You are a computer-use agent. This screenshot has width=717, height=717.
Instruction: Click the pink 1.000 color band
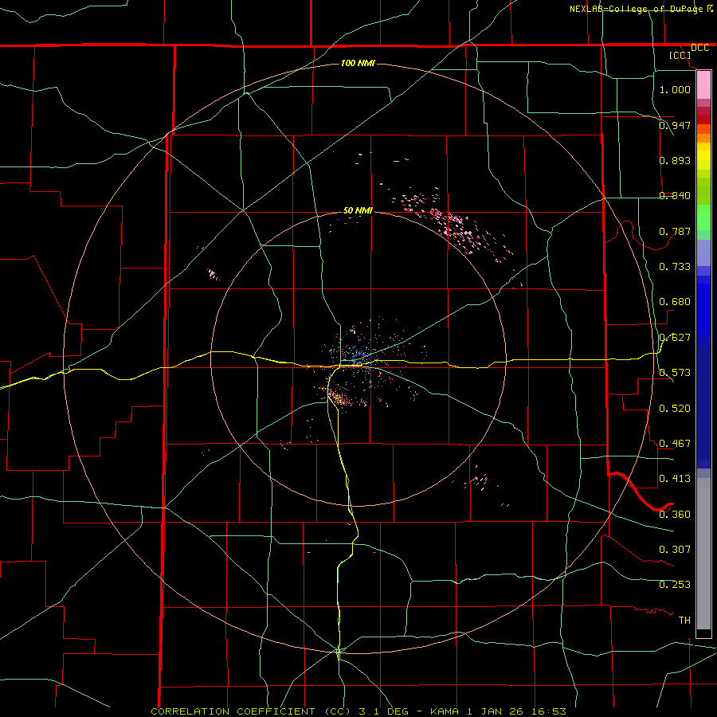coord(703,85)
